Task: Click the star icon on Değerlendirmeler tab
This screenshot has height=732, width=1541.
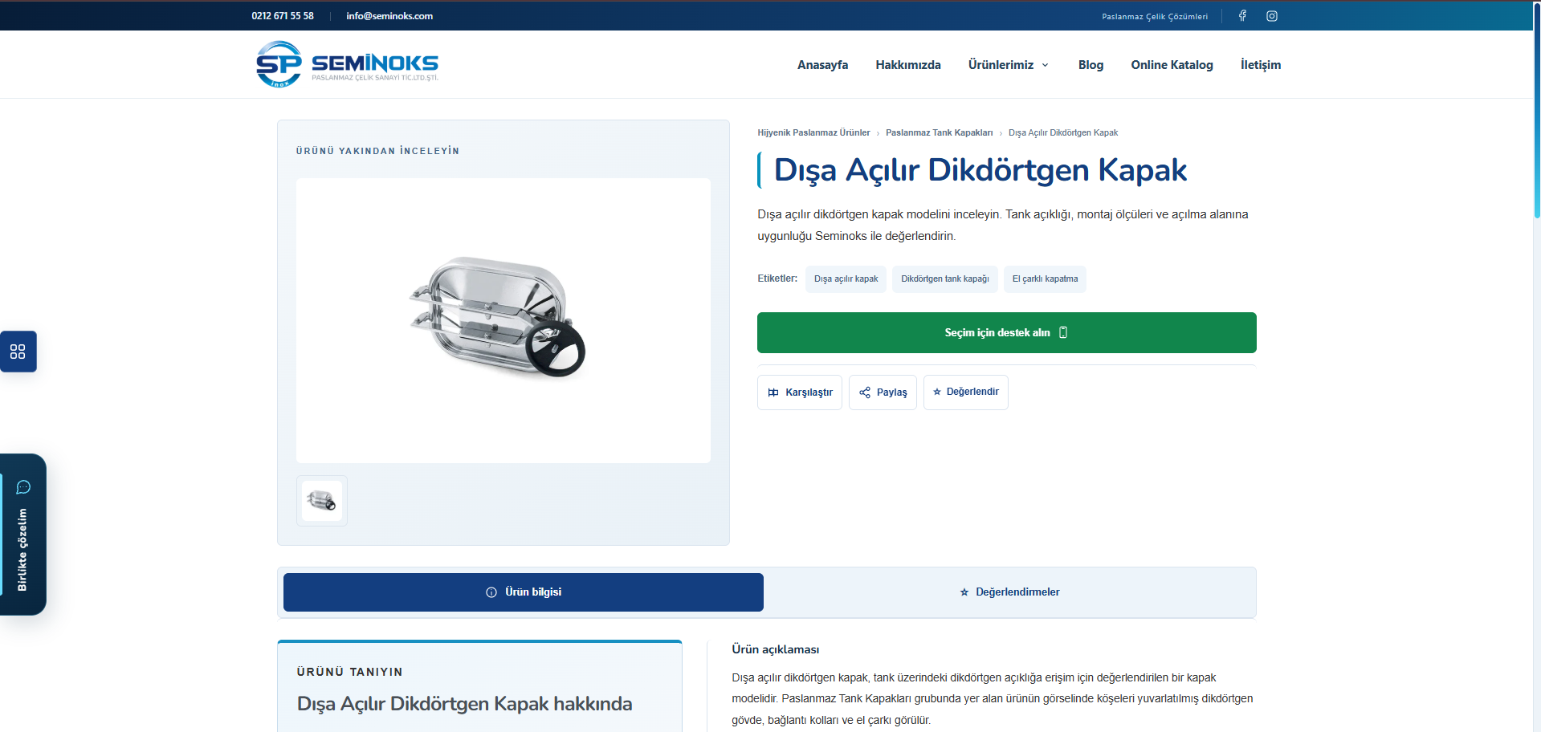Action: (x=964, y=592)
